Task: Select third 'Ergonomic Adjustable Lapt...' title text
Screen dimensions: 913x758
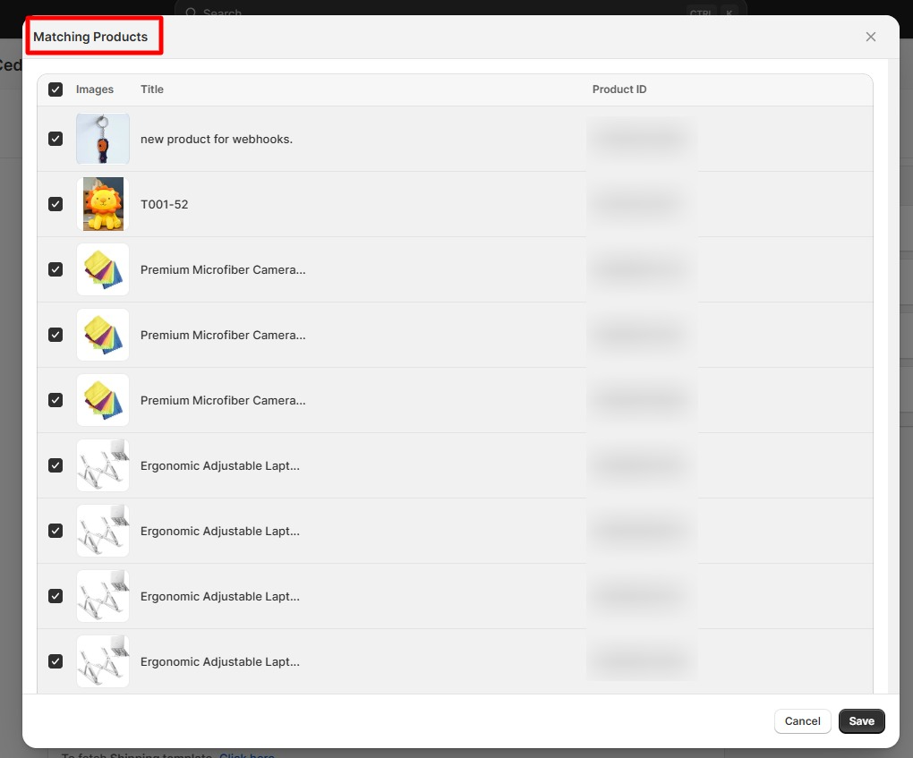Action: coord(220,596)
